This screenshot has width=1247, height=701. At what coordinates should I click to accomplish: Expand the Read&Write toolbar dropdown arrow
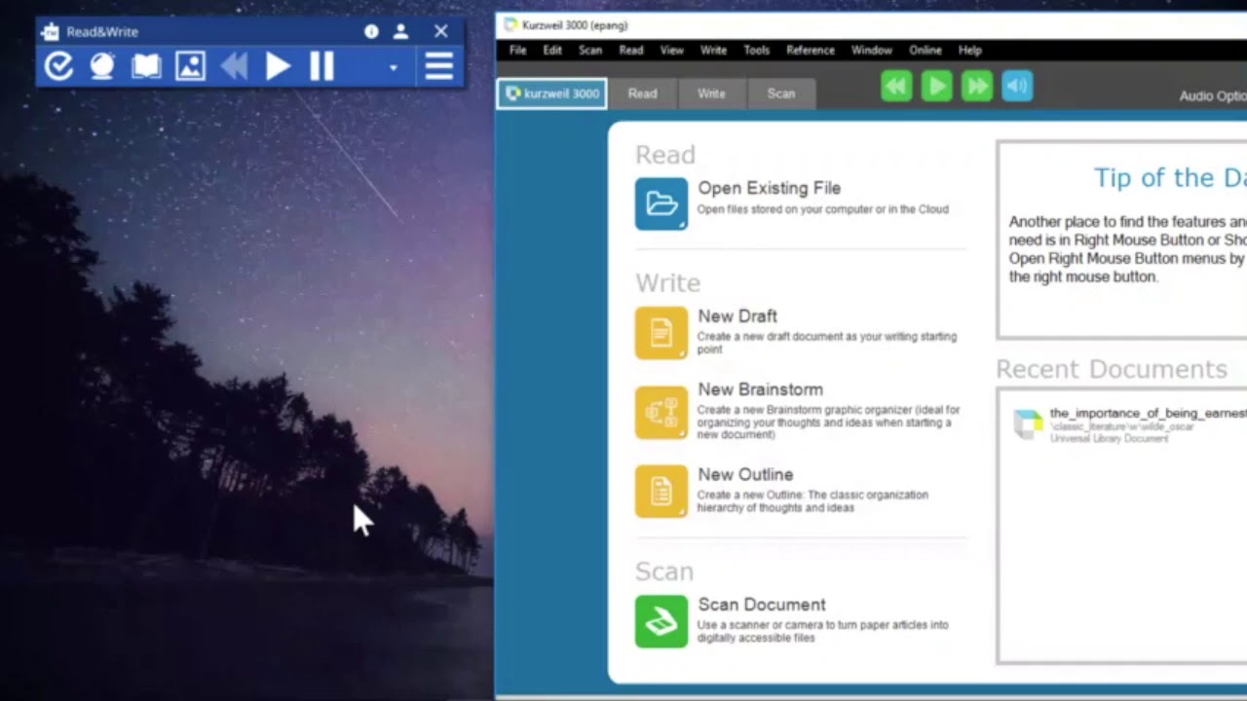(394, 68)
